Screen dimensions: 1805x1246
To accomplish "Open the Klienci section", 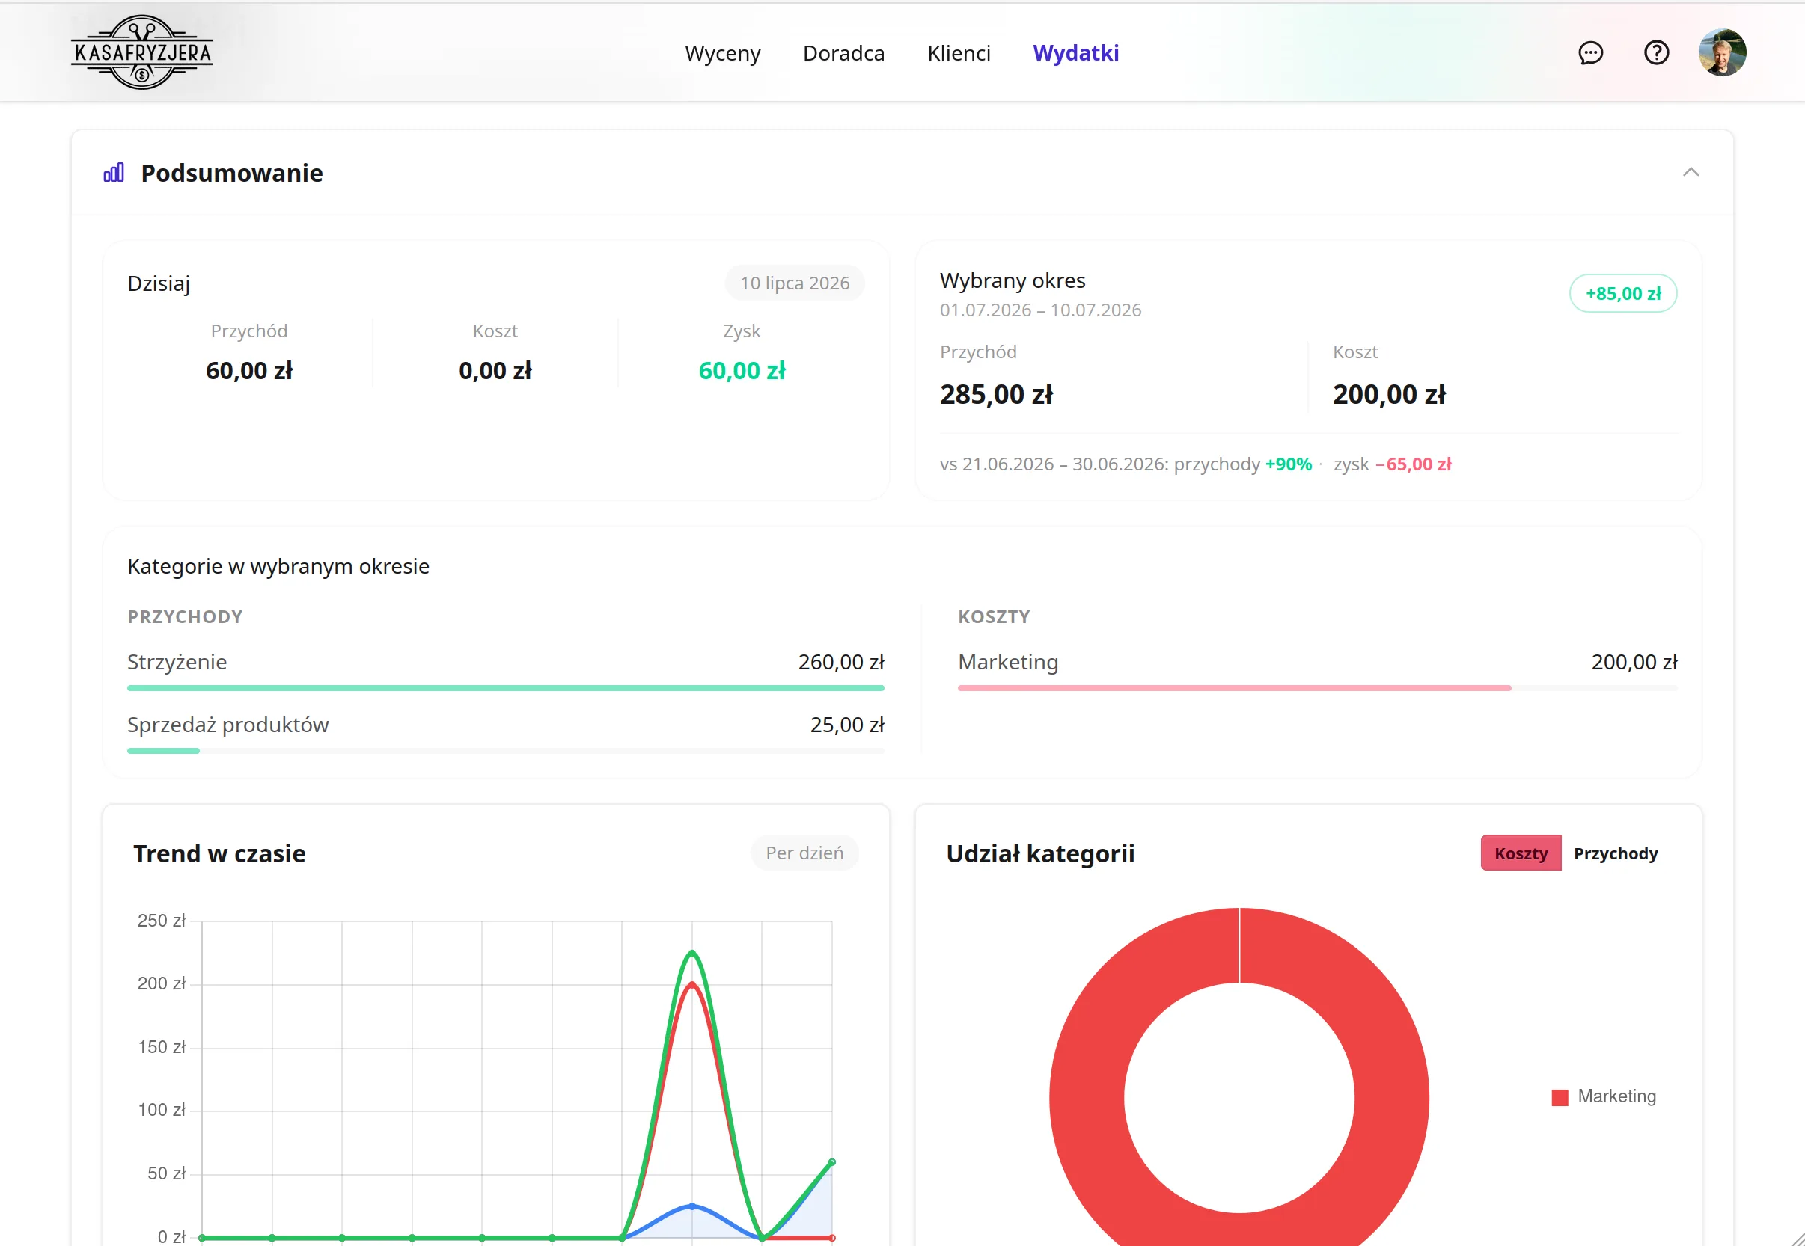I will (x=959, y=53).
